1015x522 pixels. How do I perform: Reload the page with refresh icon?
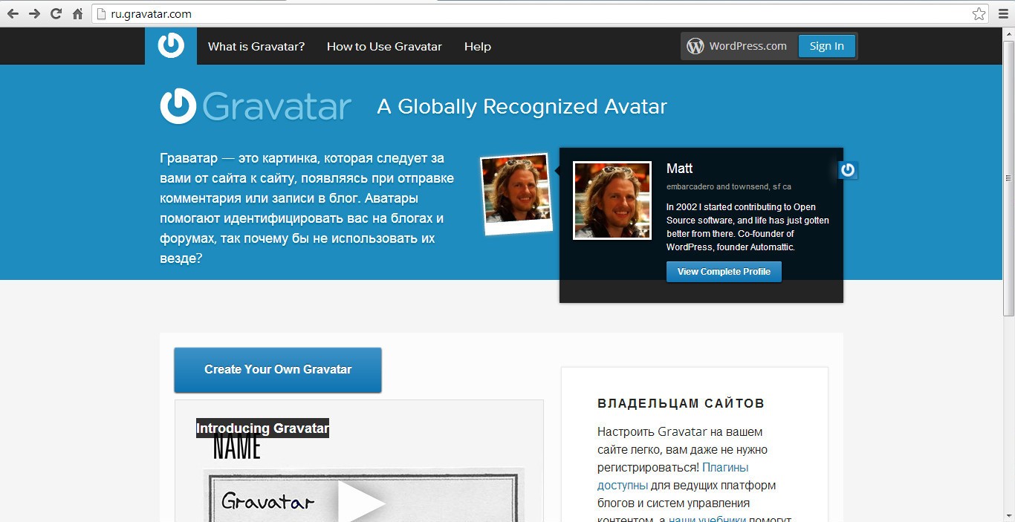click(x=56, y=13)
